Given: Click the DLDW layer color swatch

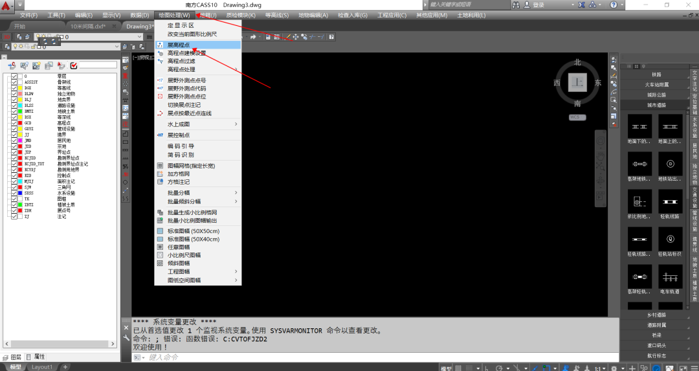Looking at the screenshot, I should 20,94.
